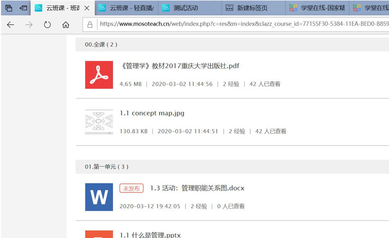
Task: Click 2 经验 under the docx file
Action: coord(199,206)
